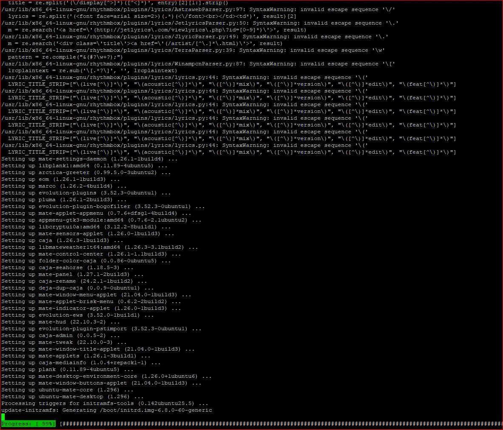Click 'Setting up caja-seahorse' line
Screen dimensions: 503x430
coord(68,268)
